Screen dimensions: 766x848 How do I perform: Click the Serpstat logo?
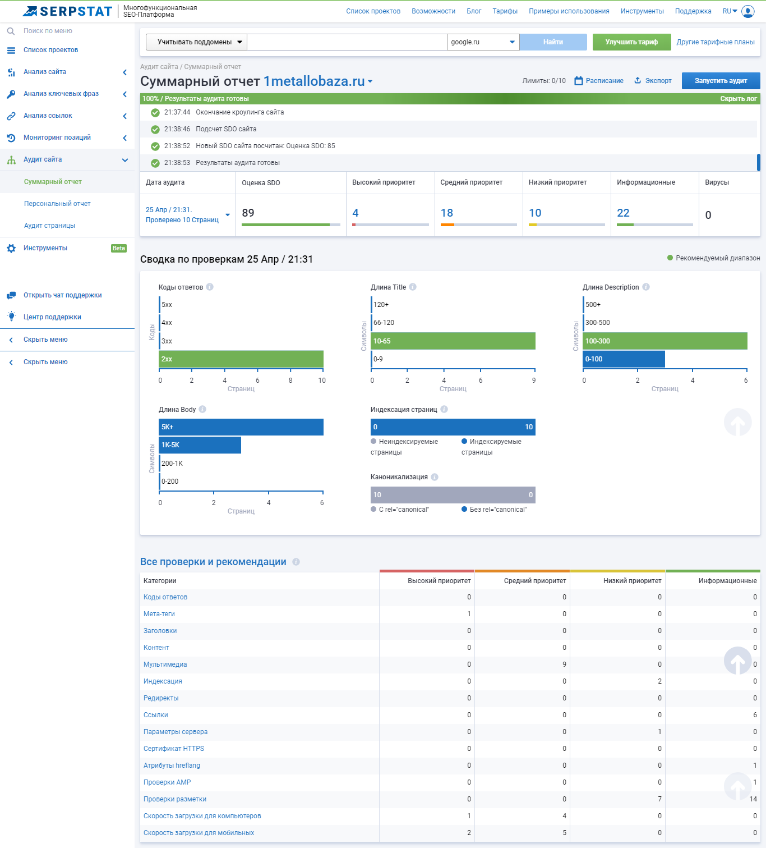click(x=67, y=11)
